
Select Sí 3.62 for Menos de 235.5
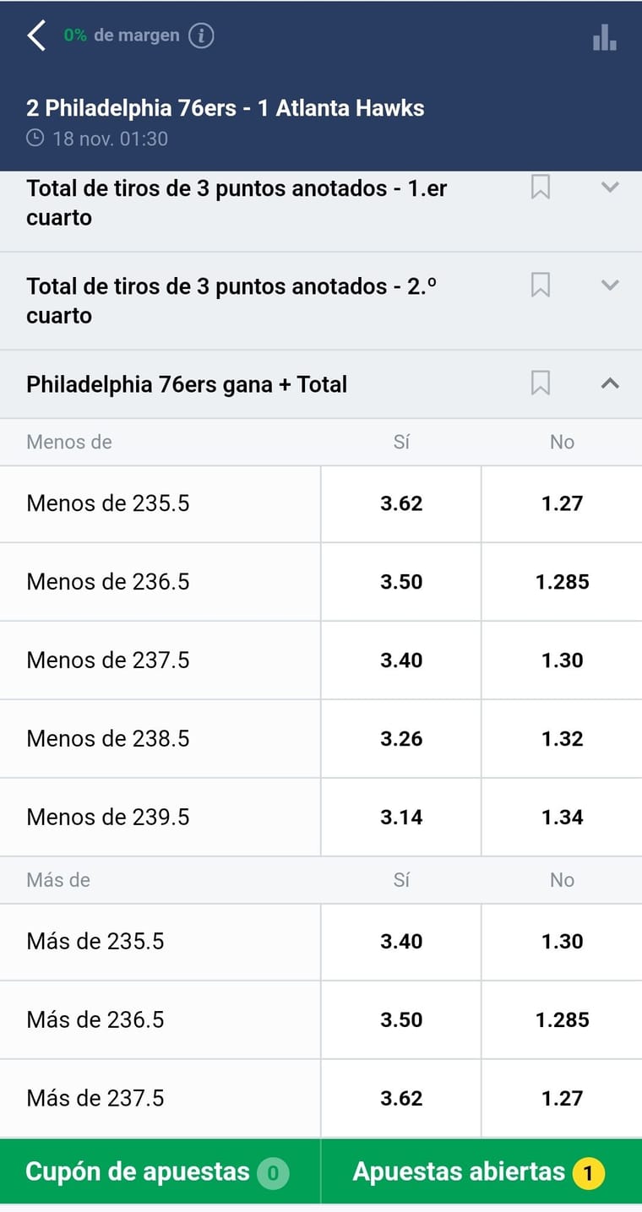pyautogui.click(x=401, y=503)
